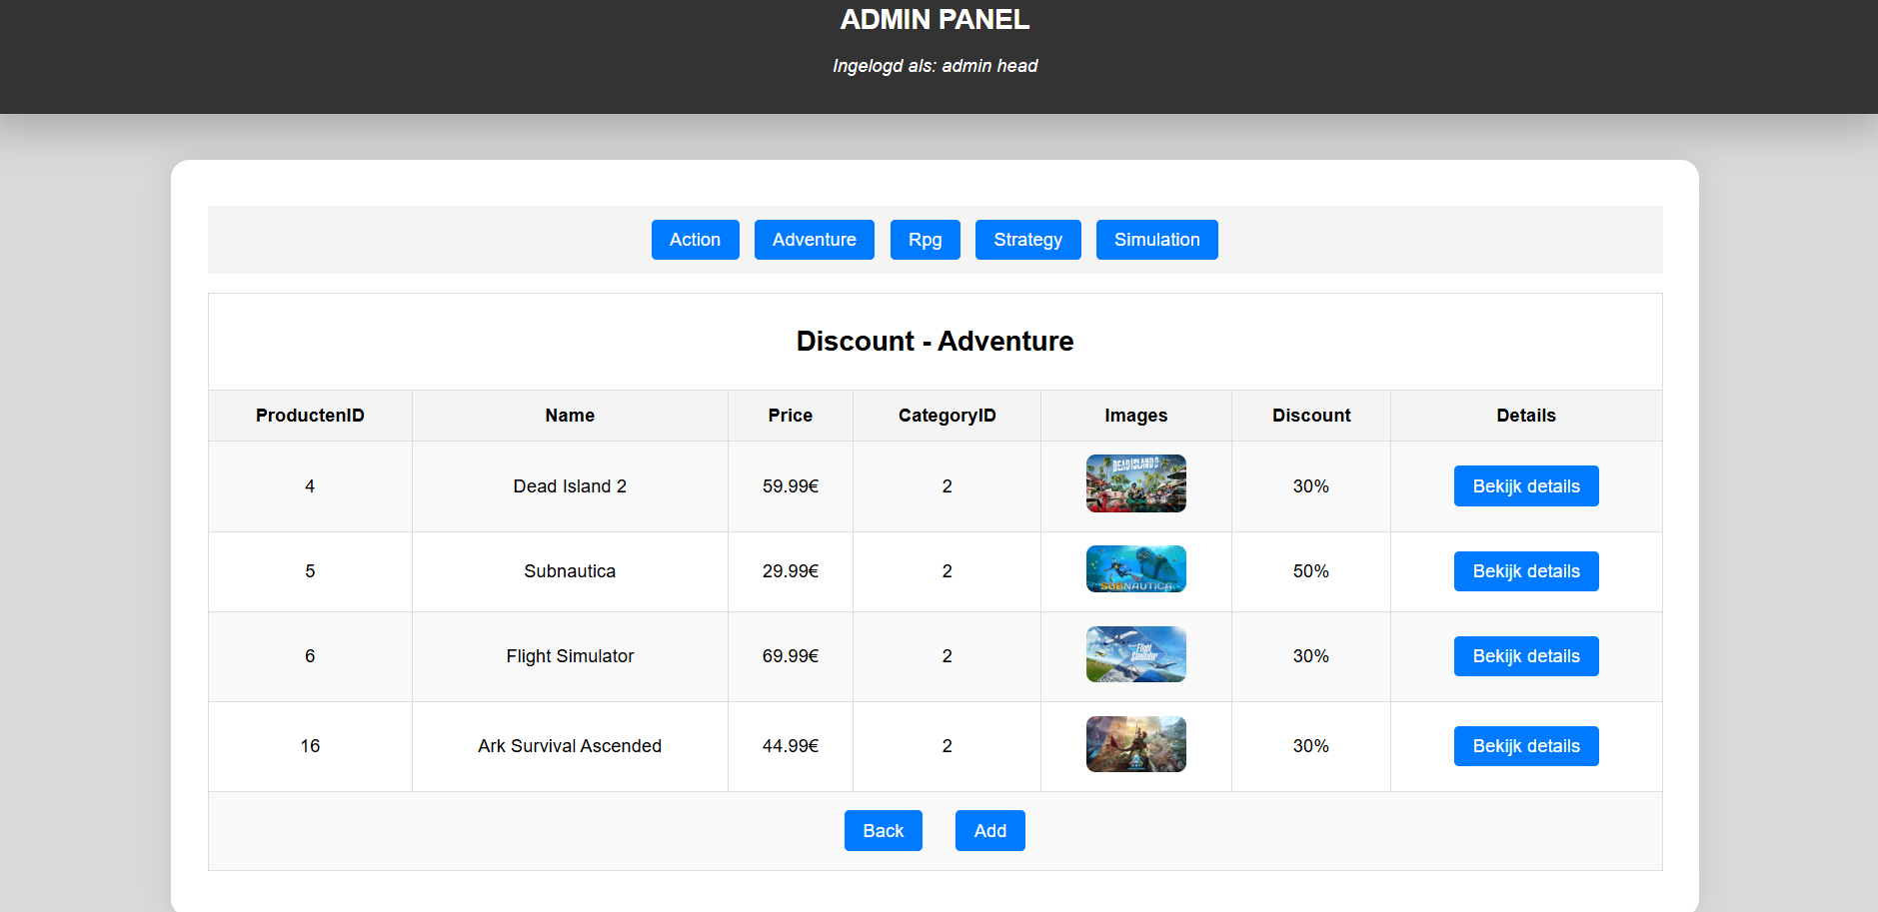Show details of Flight Simulator
This screenshot has height=912, width=1878.
click(x=1525, y=655)
